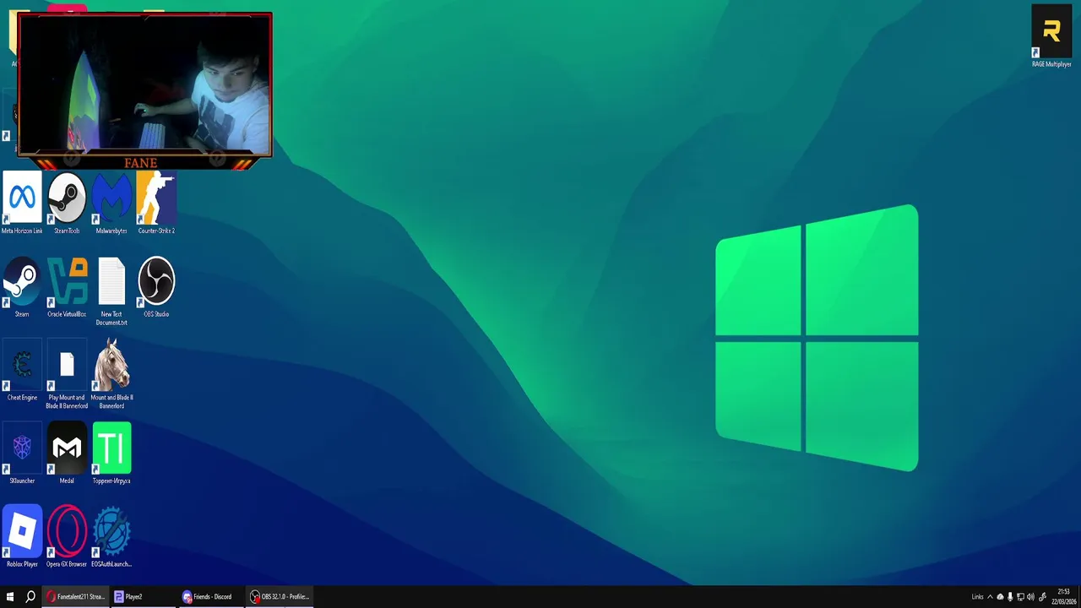Select the SKlauncher desktop shortcut
This screenshot has width=1081, height=608.
(22, 453)
